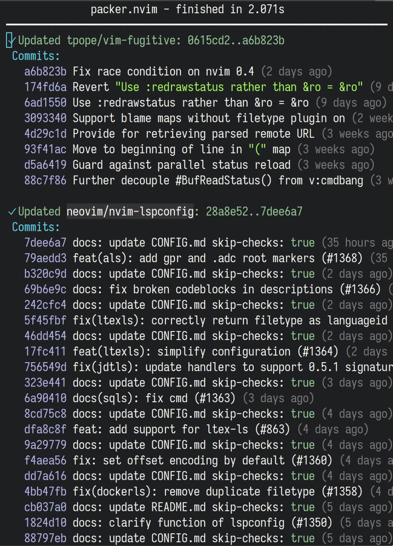393x546 pixels.
Task: Select commit hash 1824d10
Action: pos(45,523)
